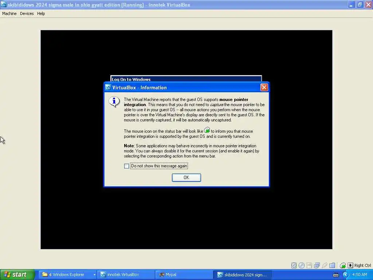Click the 'Note' paragraph in dialog
Screen dimensions: 373x280
click(x=192, y=151)
